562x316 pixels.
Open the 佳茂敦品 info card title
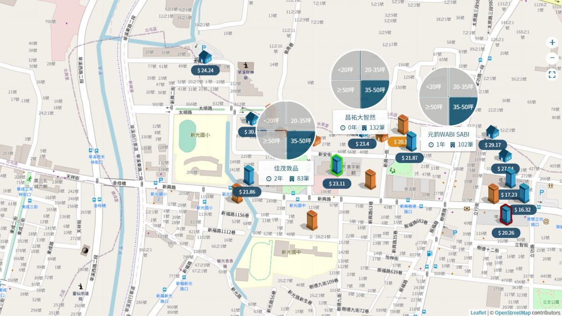286,169
